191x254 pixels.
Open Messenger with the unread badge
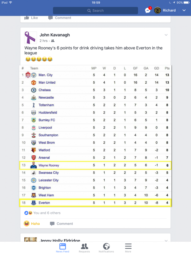pos(148,10)
